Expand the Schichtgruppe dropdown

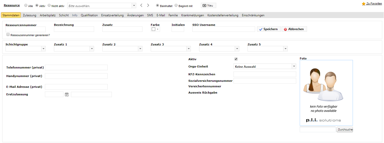(x=43, y=49)
